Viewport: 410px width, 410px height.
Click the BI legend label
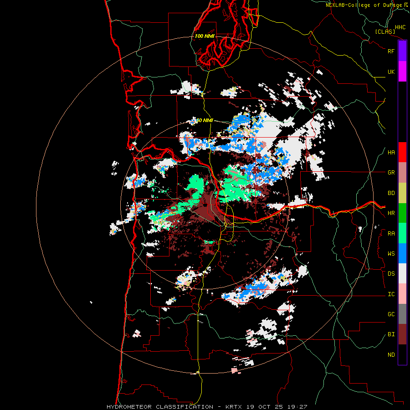coord(391,334)
